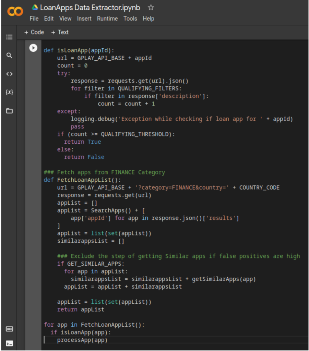
Task: Open the Tools menu
Action: pos(130,19)
